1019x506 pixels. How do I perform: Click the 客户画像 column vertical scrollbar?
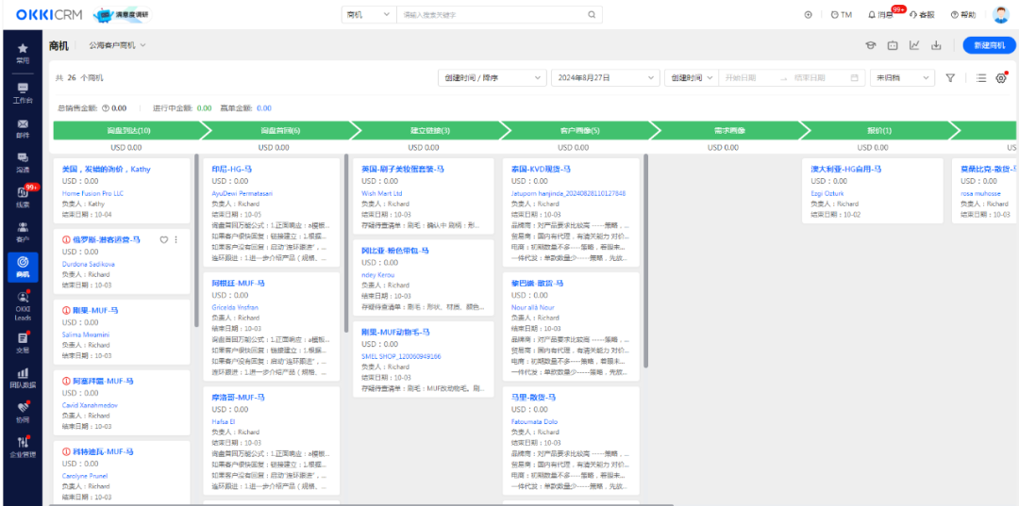646,261
